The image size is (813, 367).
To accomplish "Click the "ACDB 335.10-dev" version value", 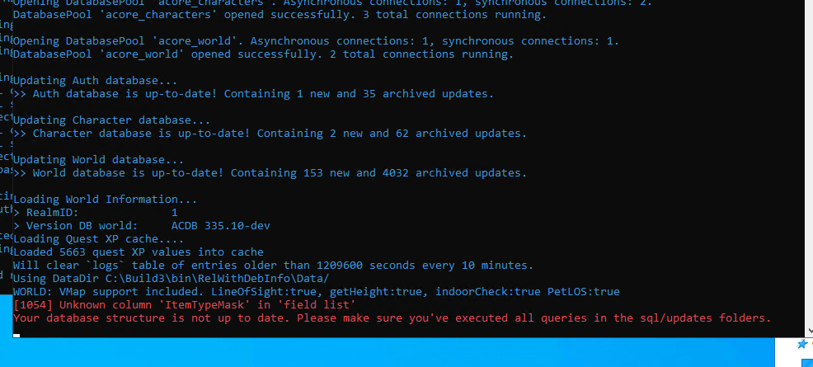I will click(x=220, y=226).
